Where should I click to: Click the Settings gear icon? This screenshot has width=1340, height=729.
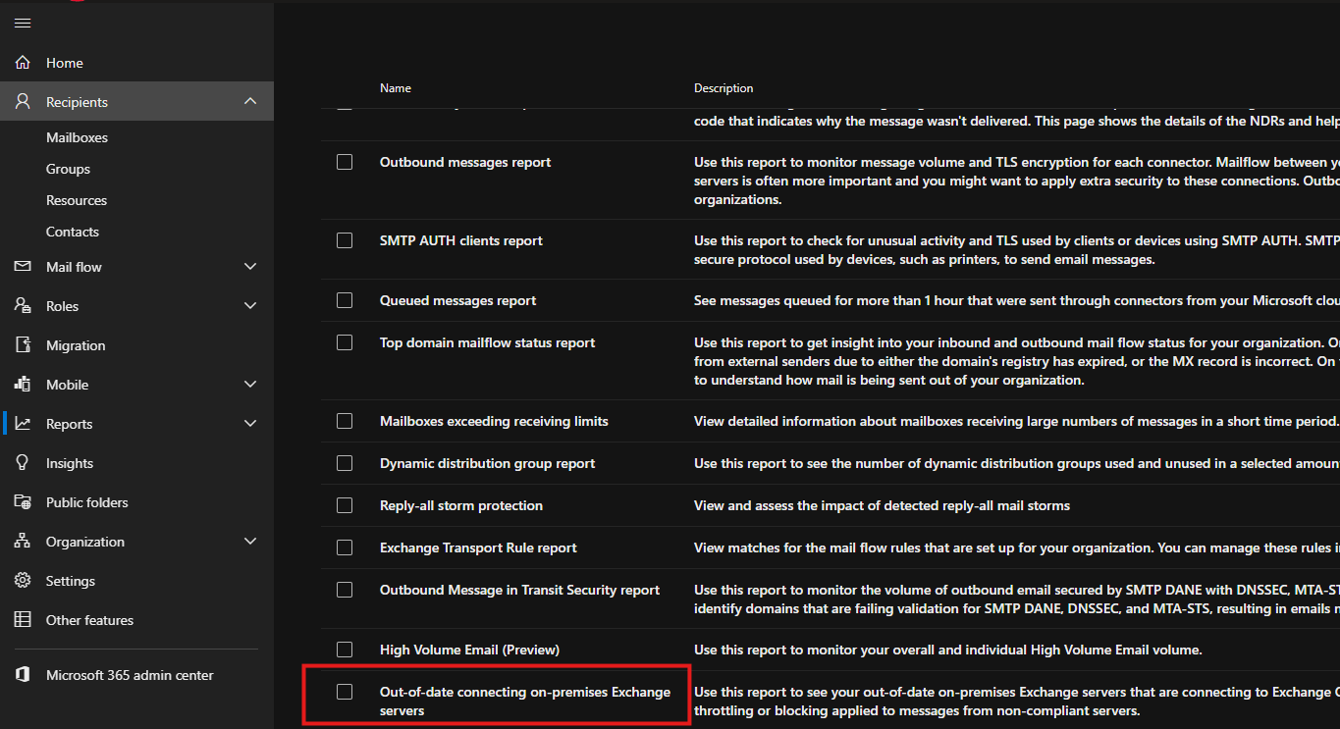23,581
